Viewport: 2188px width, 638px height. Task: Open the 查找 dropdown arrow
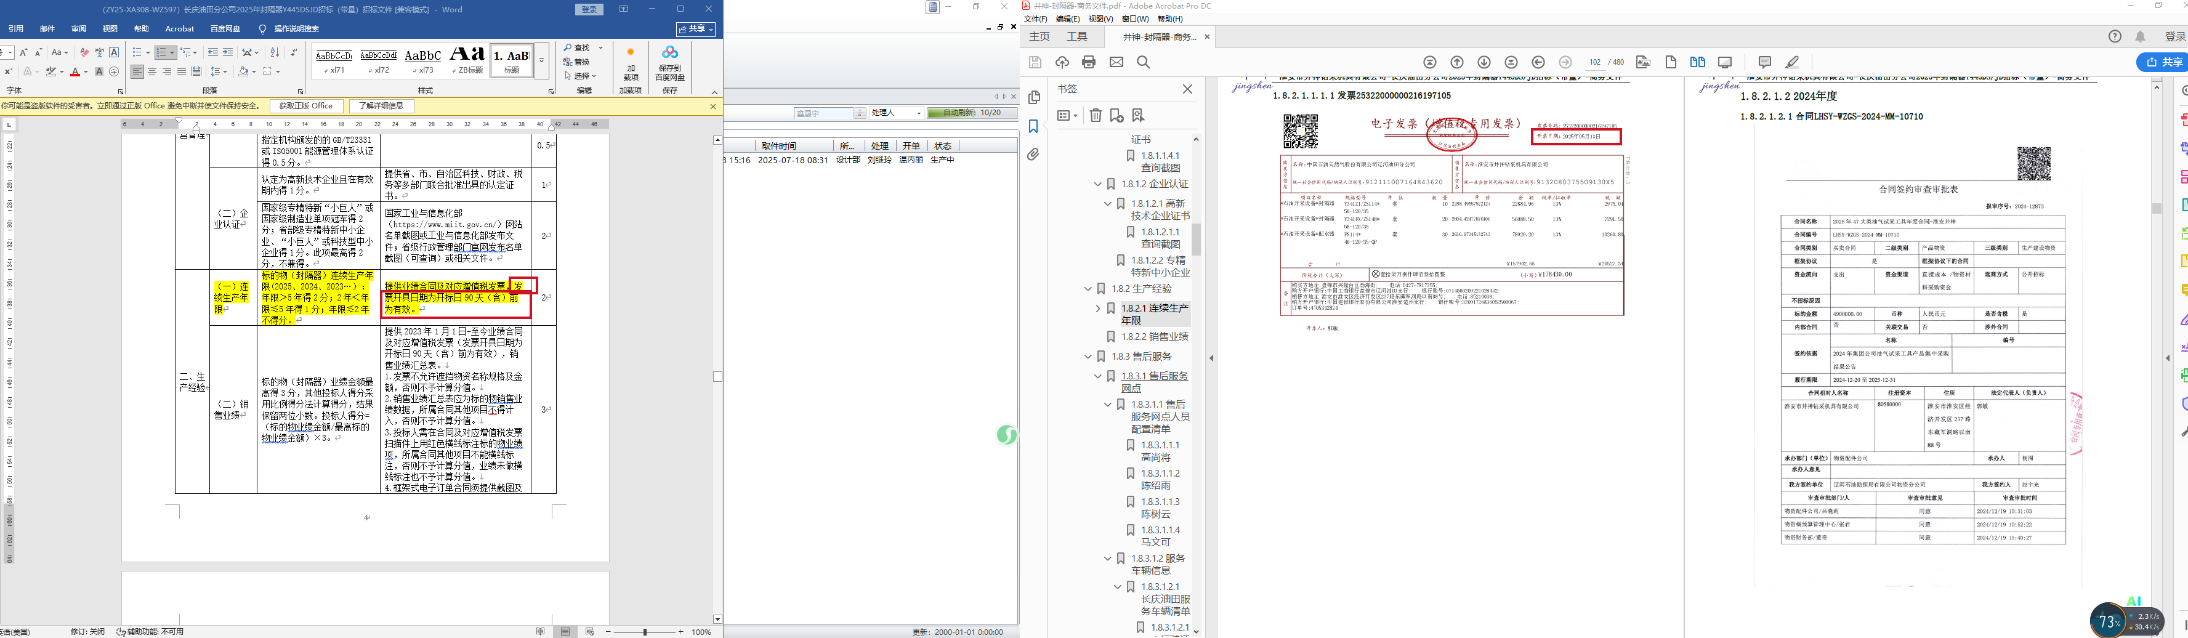click(x=600, y=47)
